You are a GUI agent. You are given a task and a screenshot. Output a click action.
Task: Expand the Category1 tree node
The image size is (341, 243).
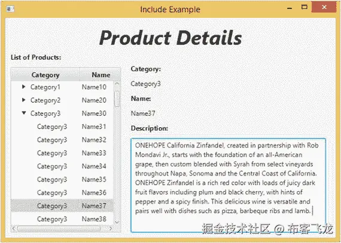24,87
